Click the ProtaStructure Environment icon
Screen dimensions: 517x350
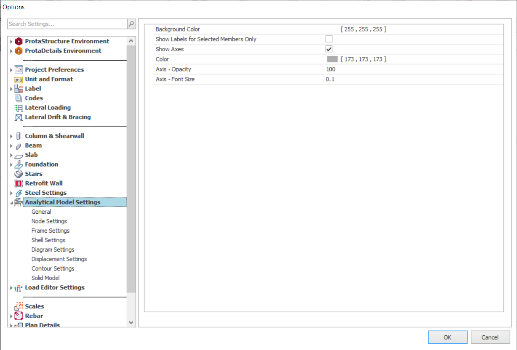pos(19,41)
